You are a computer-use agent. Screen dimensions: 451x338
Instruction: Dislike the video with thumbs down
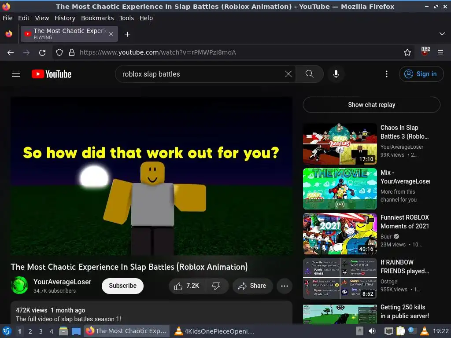tap(216, 286)
